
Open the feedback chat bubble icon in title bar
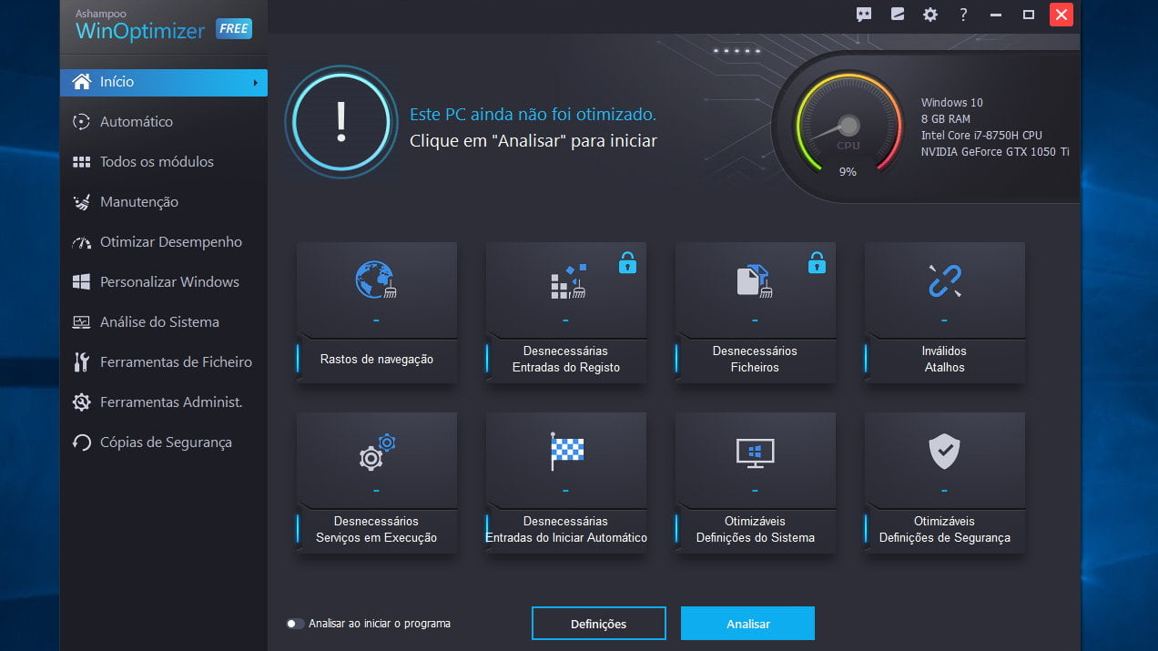[x=864, y=15]
